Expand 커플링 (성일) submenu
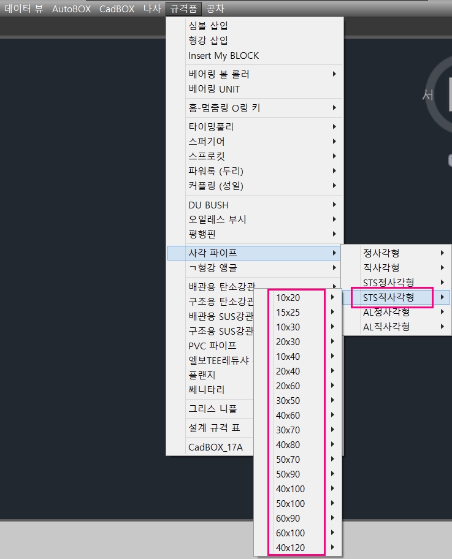Screen dimensions: 452x559 255,186
